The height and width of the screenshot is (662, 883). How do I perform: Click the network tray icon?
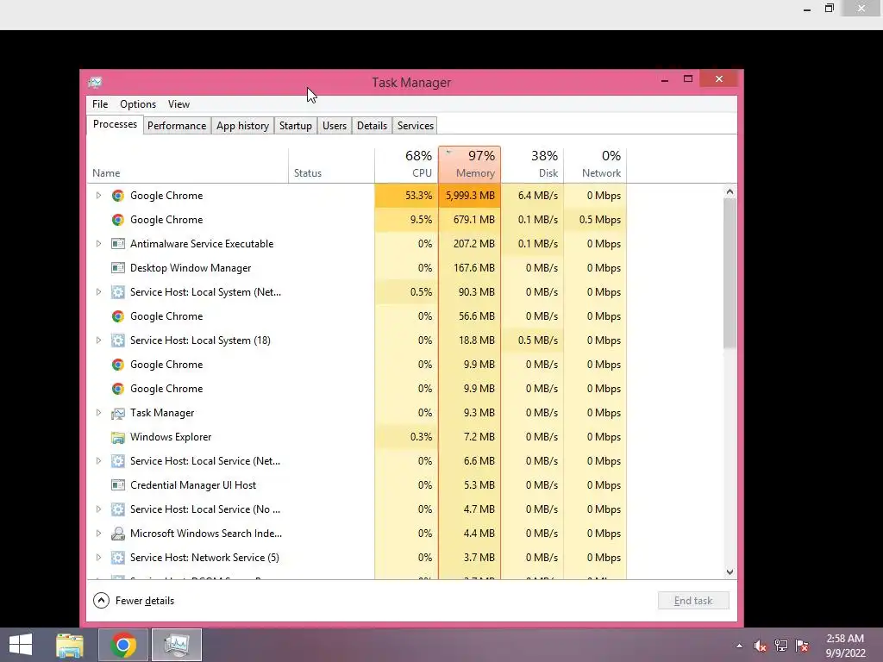pos(781,646)
